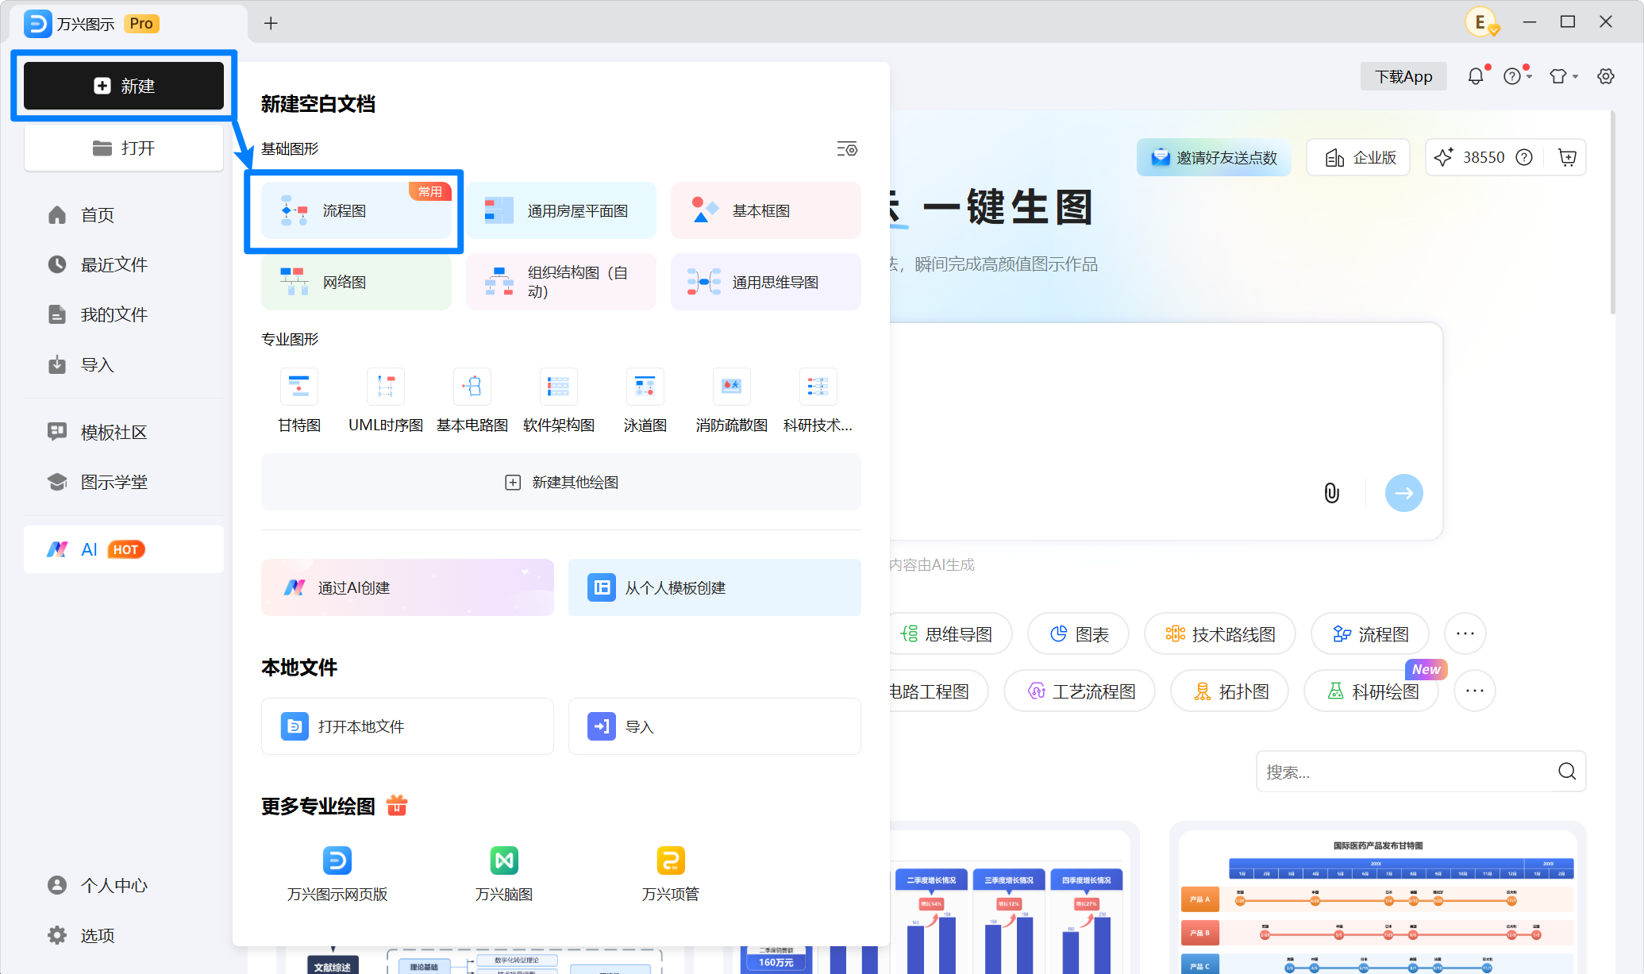The width and height of the screenshot is (1644, 974).
Task: Expand more diagram categories in 科研绘图 row
Action: (1475, 691)
